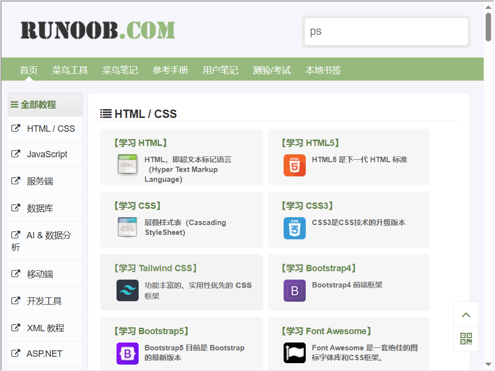495x371 pixels.
Task: Open 参考手册 in the navigation bar
Action: tap(170, 70)
